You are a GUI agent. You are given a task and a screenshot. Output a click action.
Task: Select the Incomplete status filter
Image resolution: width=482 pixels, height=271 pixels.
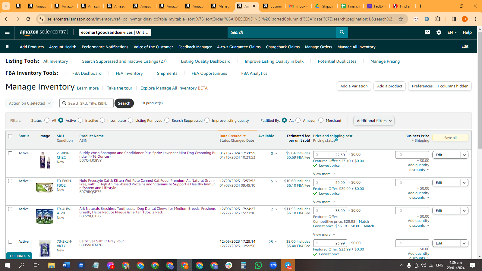[x=102, y=120]
